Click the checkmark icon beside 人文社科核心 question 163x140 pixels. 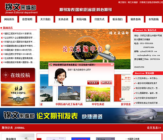point(135,78)
